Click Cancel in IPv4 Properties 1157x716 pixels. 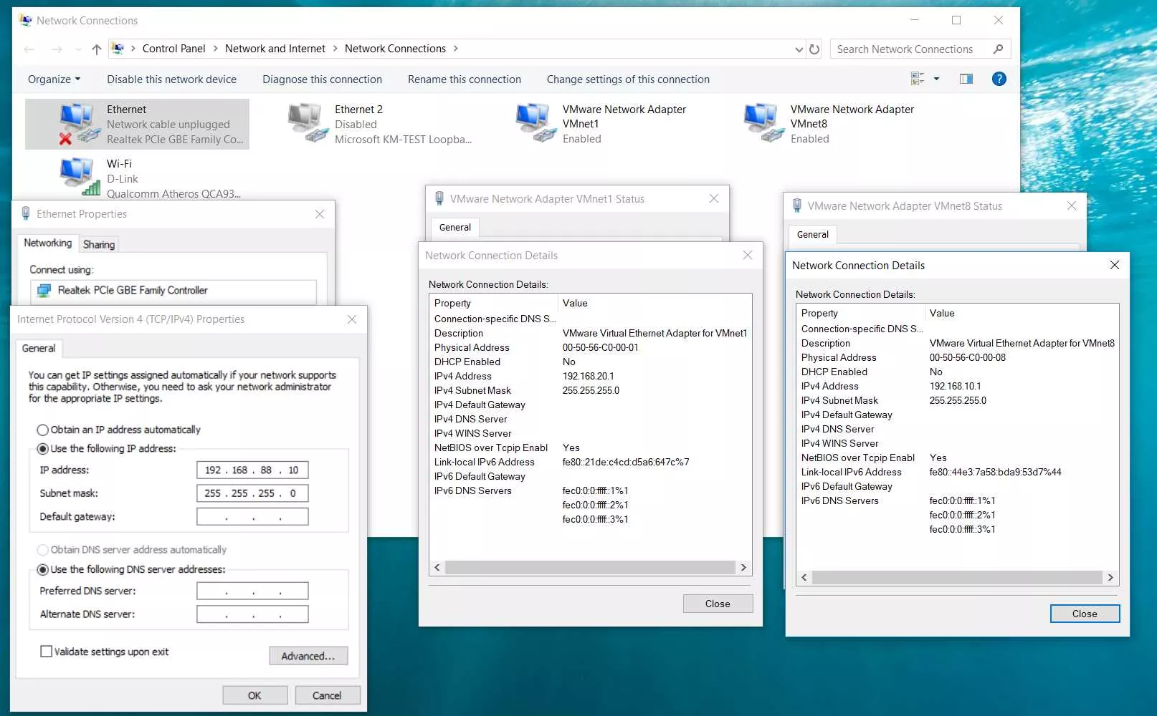327,695
